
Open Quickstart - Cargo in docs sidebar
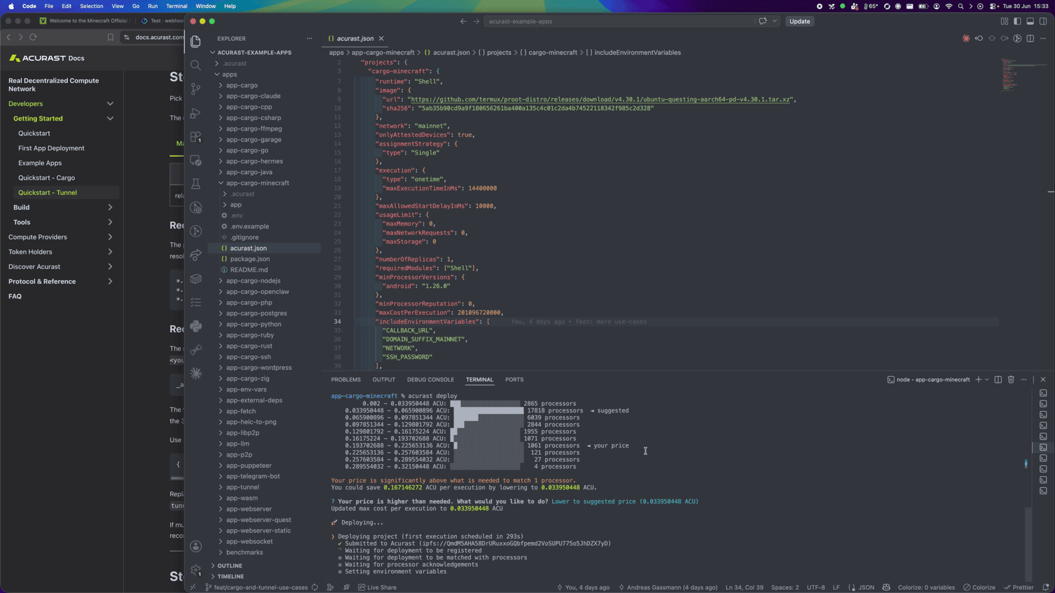click(46, 178)
